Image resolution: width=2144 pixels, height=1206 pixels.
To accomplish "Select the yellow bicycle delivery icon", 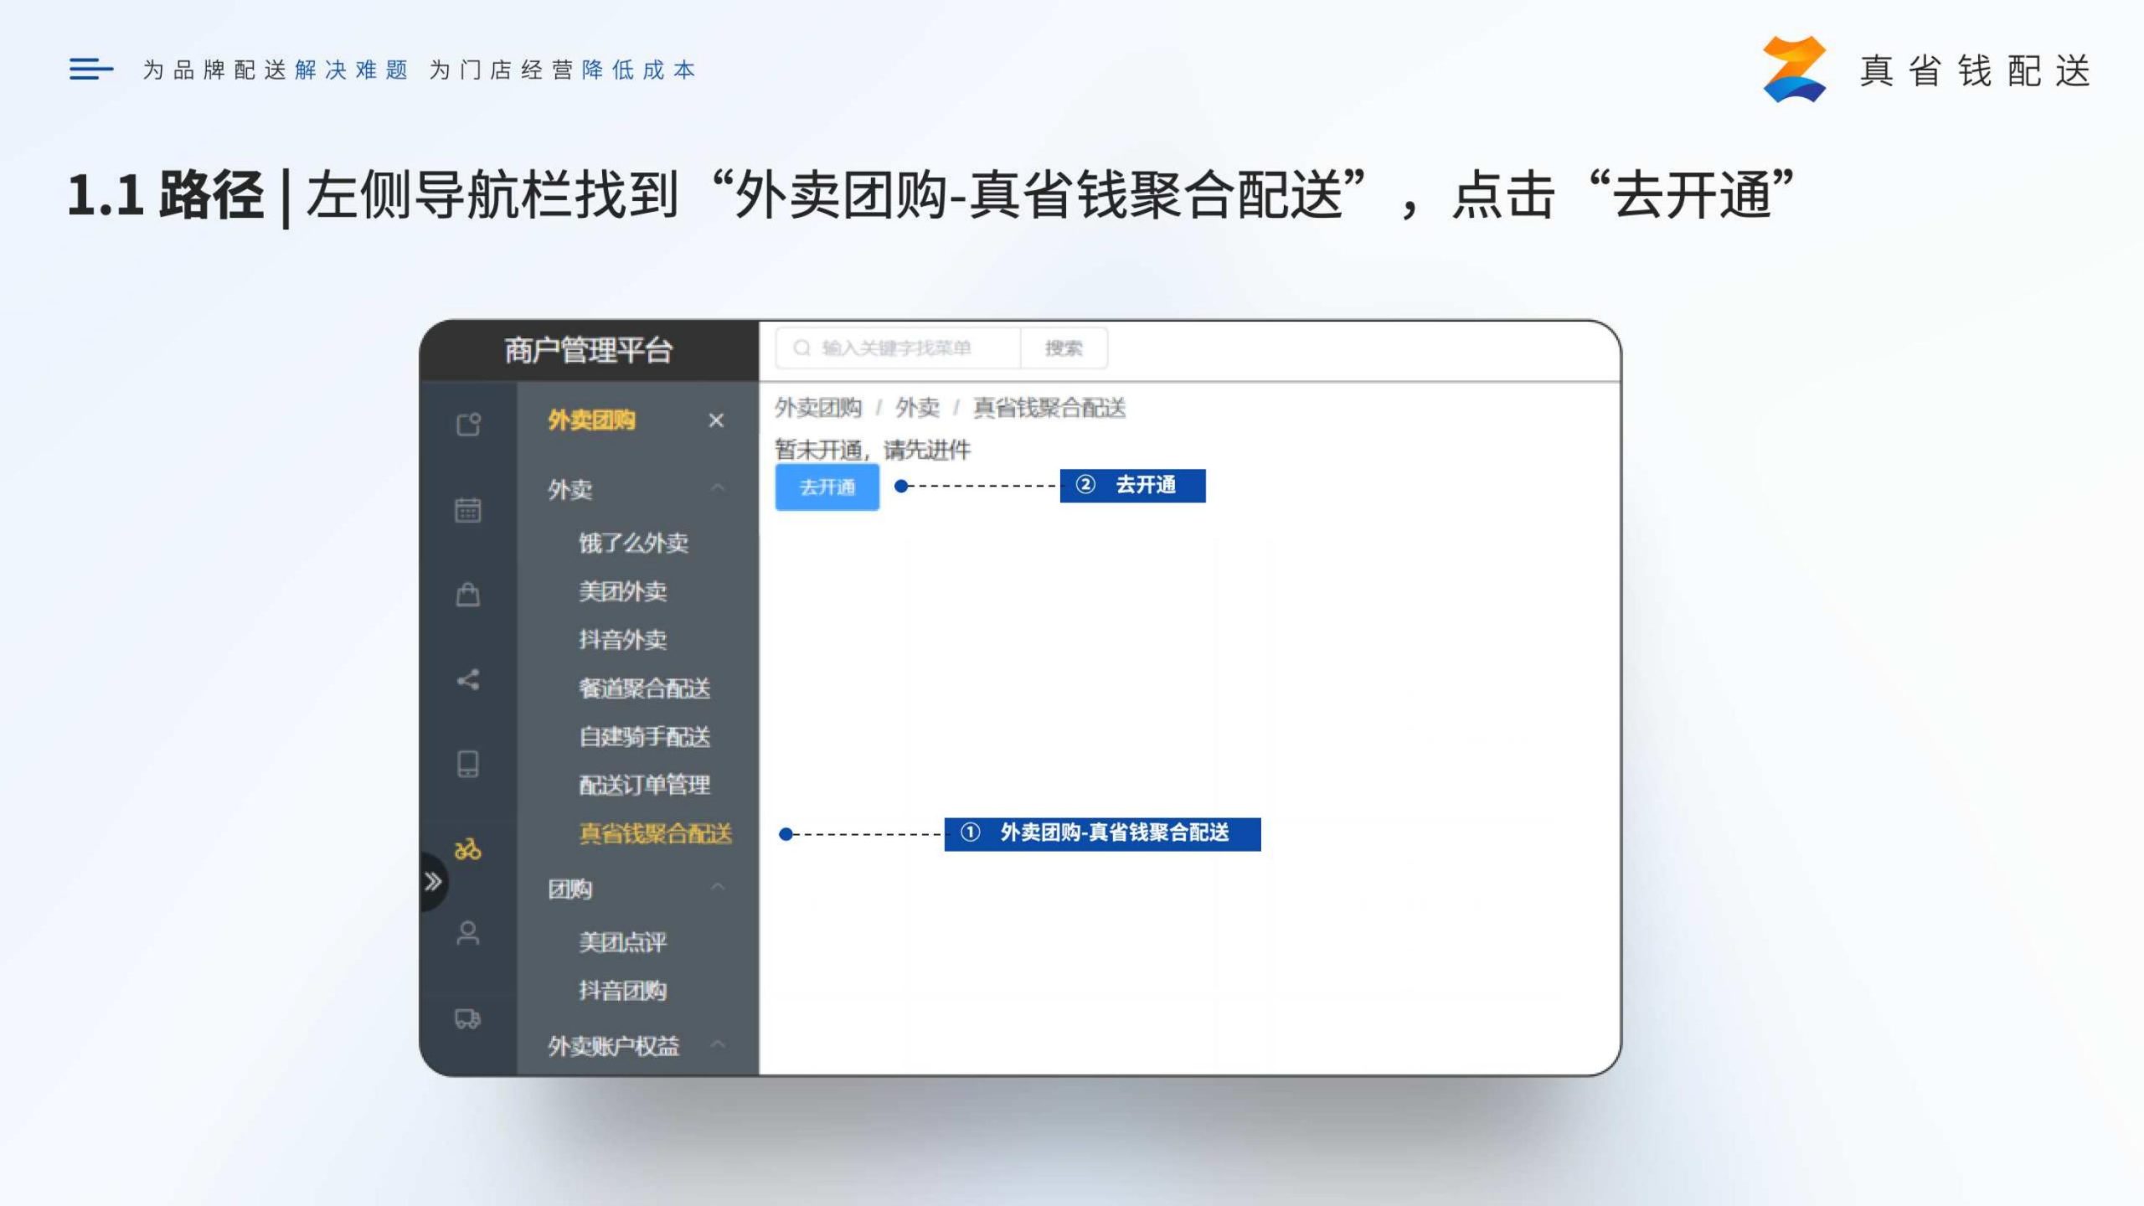I will [467, 849].
